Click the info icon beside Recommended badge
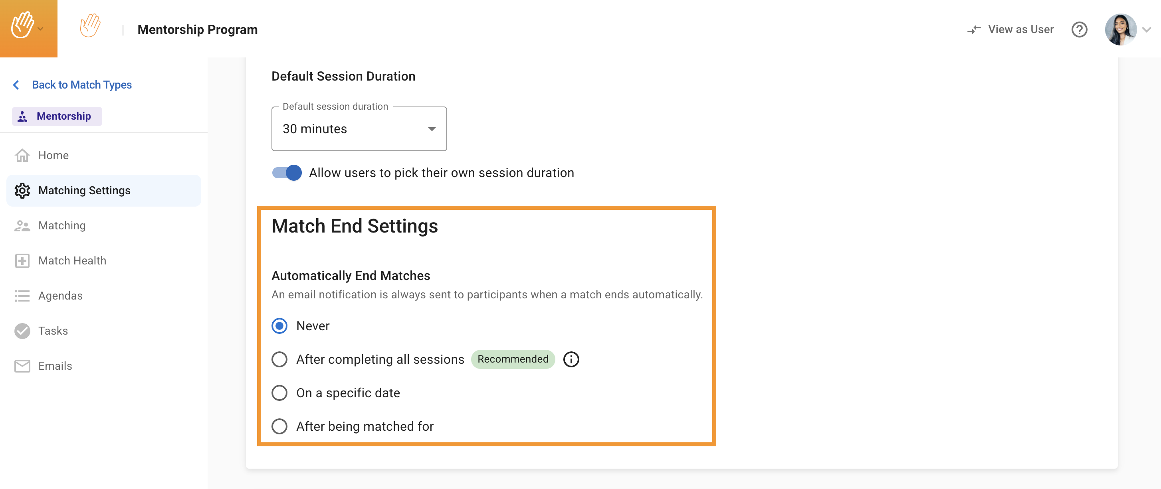Viewport: 1161px width, 489px height. tap(571, 359)
